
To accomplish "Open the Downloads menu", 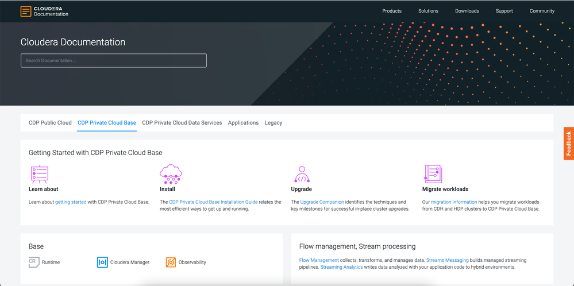I will pos(467,11).
